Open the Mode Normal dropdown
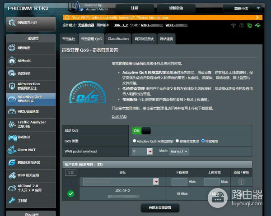Image resolution: width=271 pixels, height=216 pixels. tap(179, 152)
